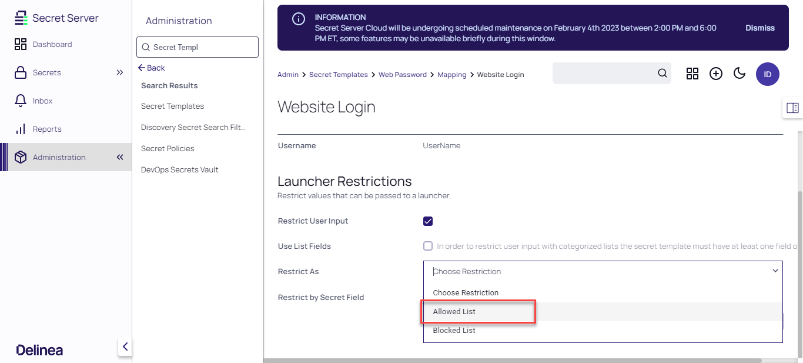
Task: Toggle dark mode moon icon
Action: (740, 74)
